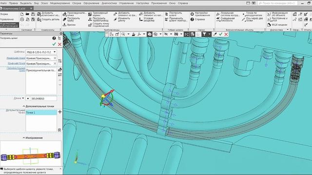This screenshot has height=175, width=312.
Task: Click Расстояние и угол command
Action: tap(277, 19)
